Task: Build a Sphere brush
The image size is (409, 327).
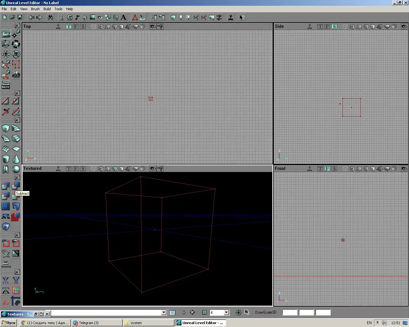Action: coord(16,169)
